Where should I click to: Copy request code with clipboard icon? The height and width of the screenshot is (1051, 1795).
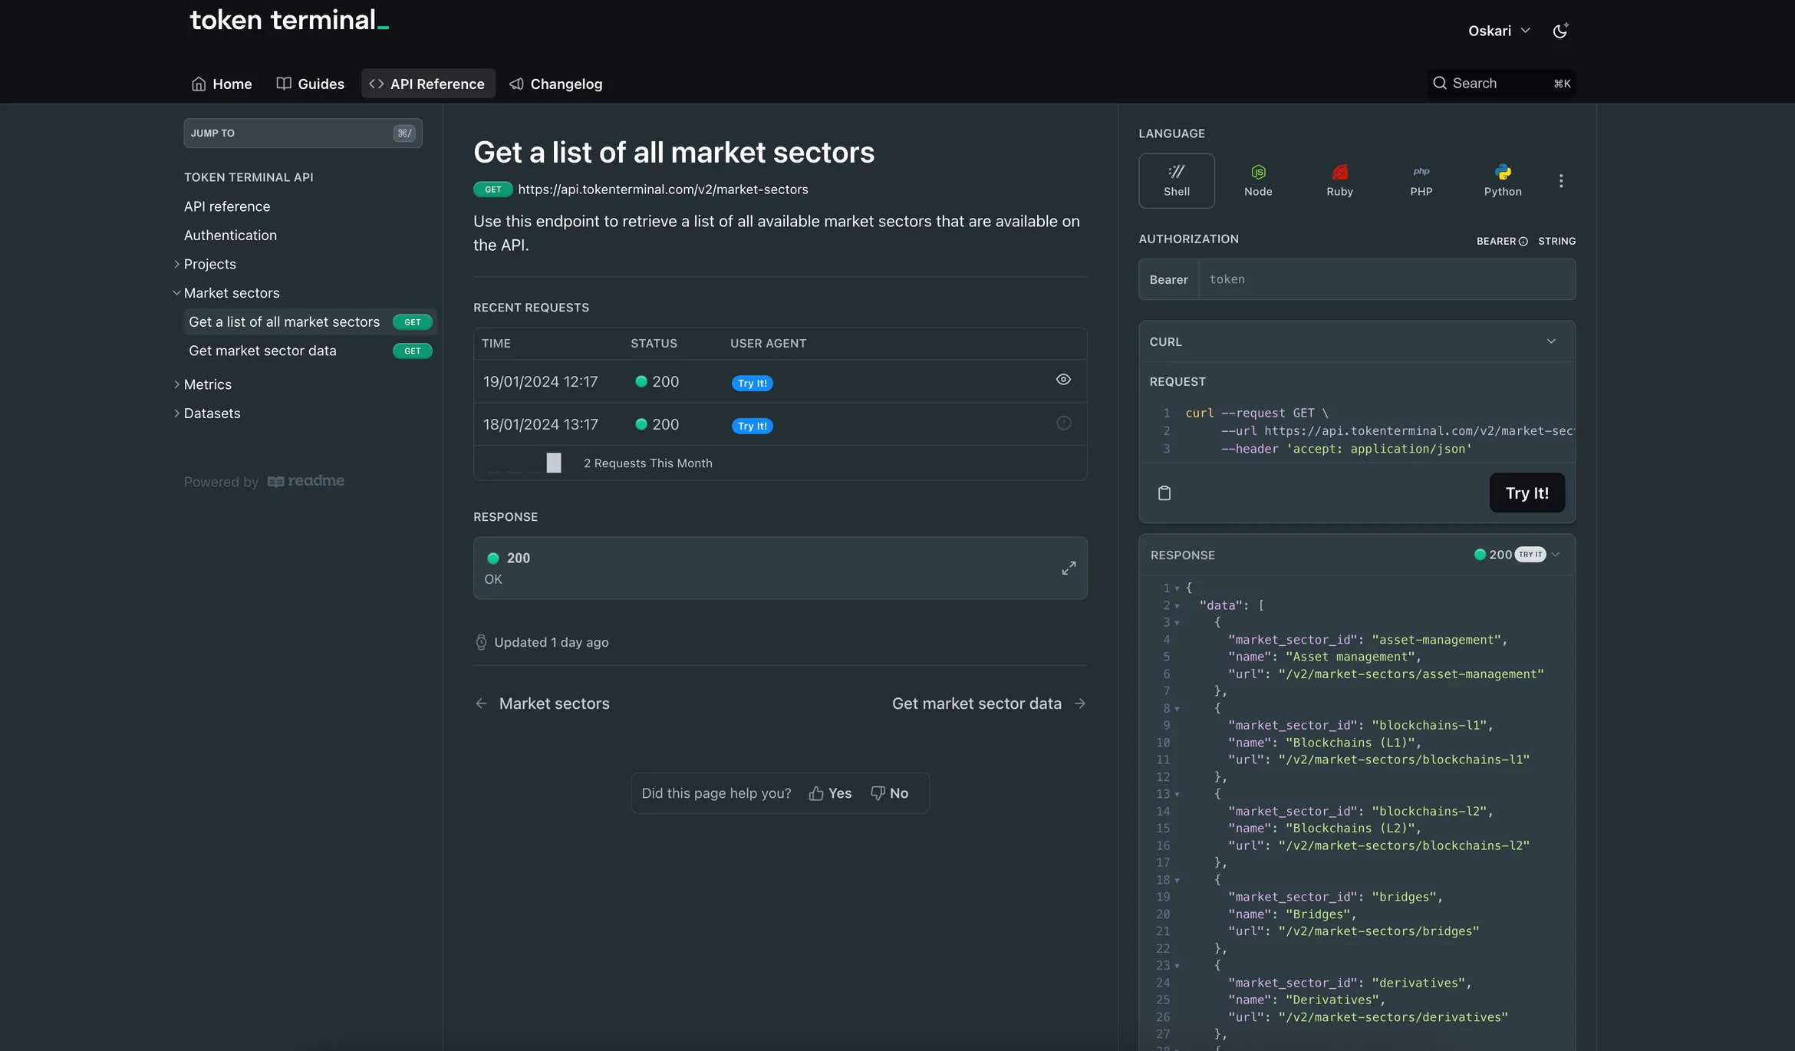[x=1164, y=493]
